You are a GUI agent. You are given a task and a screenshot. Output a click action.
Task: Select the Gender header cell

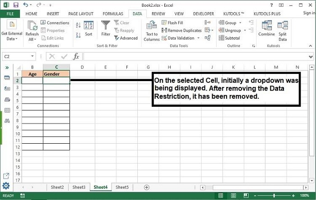point(56,74)
